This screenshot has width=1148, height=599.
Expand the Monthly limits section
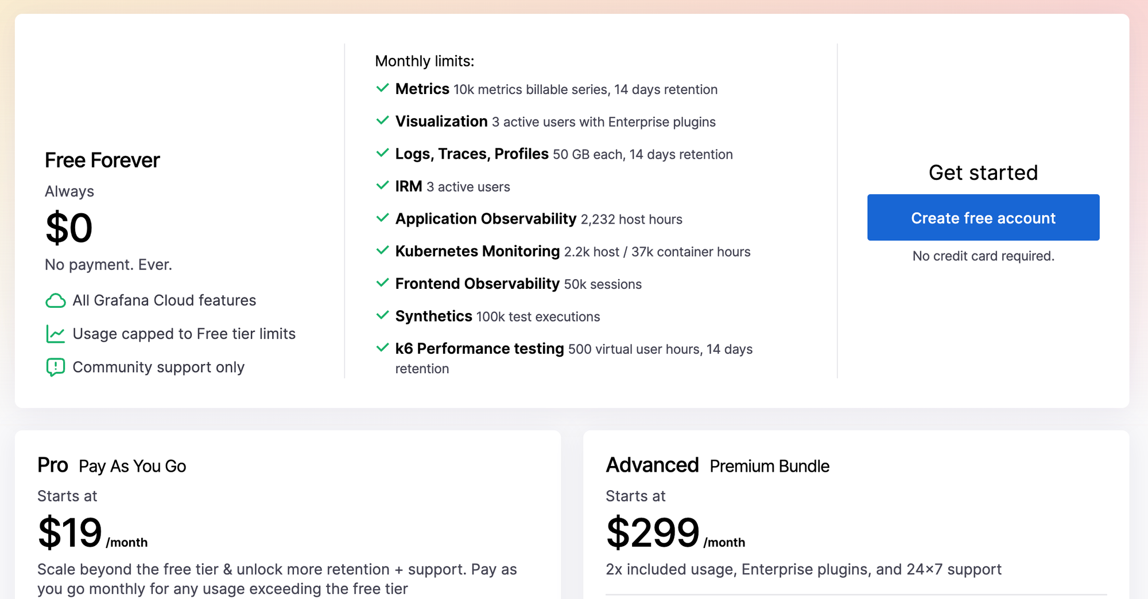coord(425,61)
